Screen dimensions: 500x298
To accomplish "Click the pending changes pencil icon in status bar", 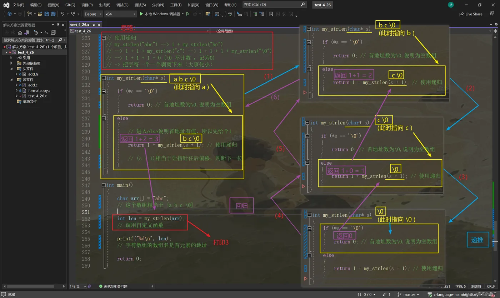I will [384, 294].
